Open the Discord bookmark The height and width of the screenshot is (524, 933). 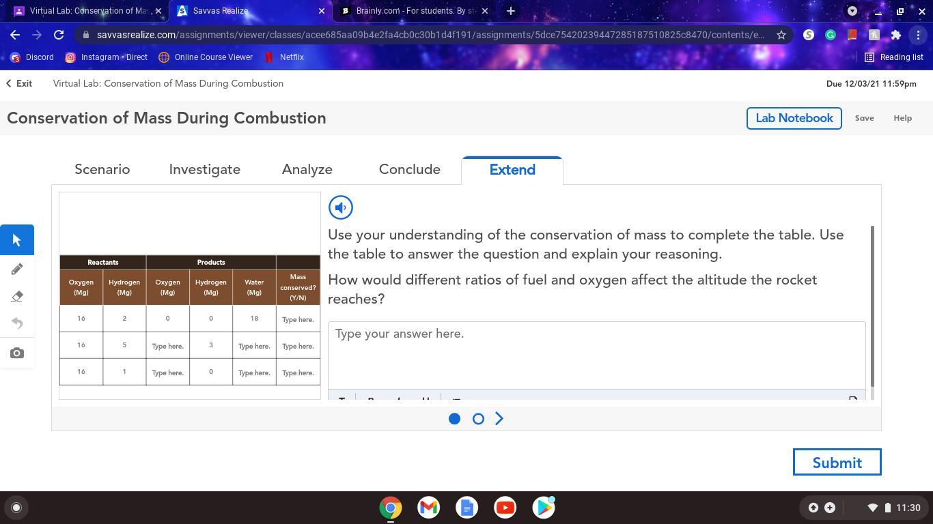tap(32, 57)
